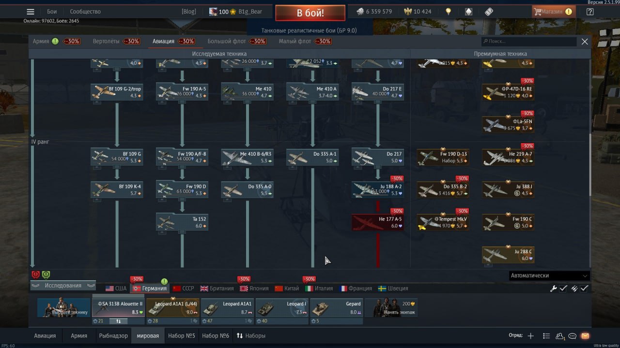Select the Британия nation tab
Image resolution: width=620 pixels, height=348 pixels.
click(x=217, y=289)
